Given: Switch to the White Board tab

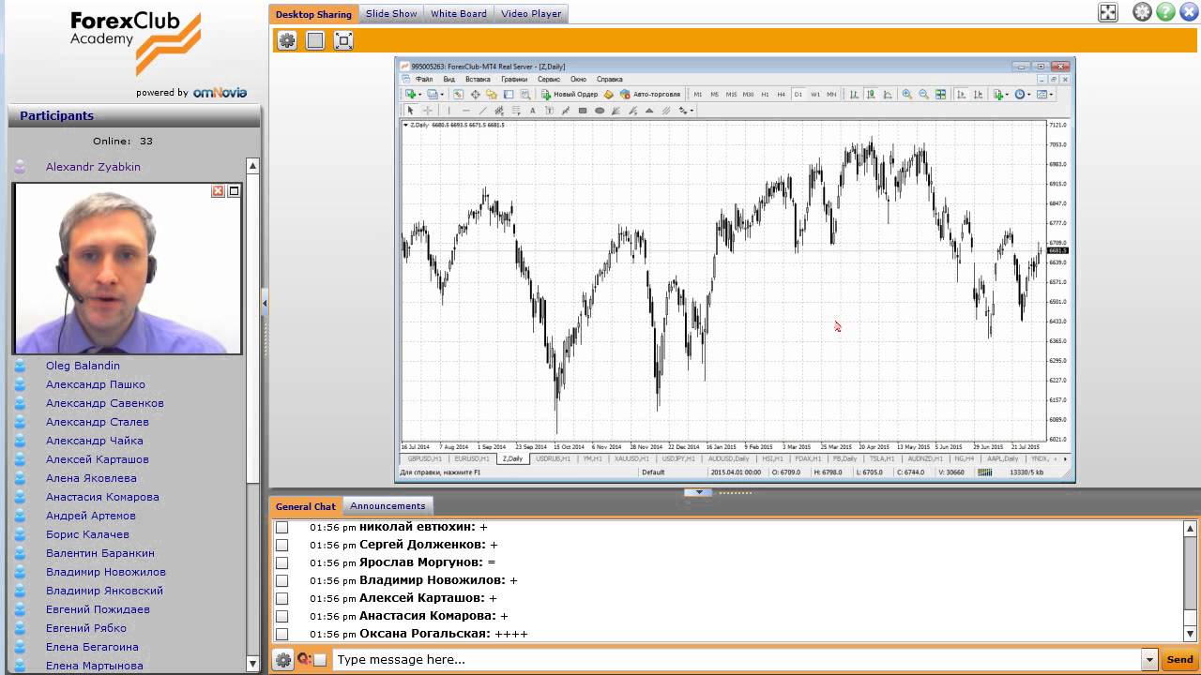Looking at the screenshot, I should [x=459, y=14].
